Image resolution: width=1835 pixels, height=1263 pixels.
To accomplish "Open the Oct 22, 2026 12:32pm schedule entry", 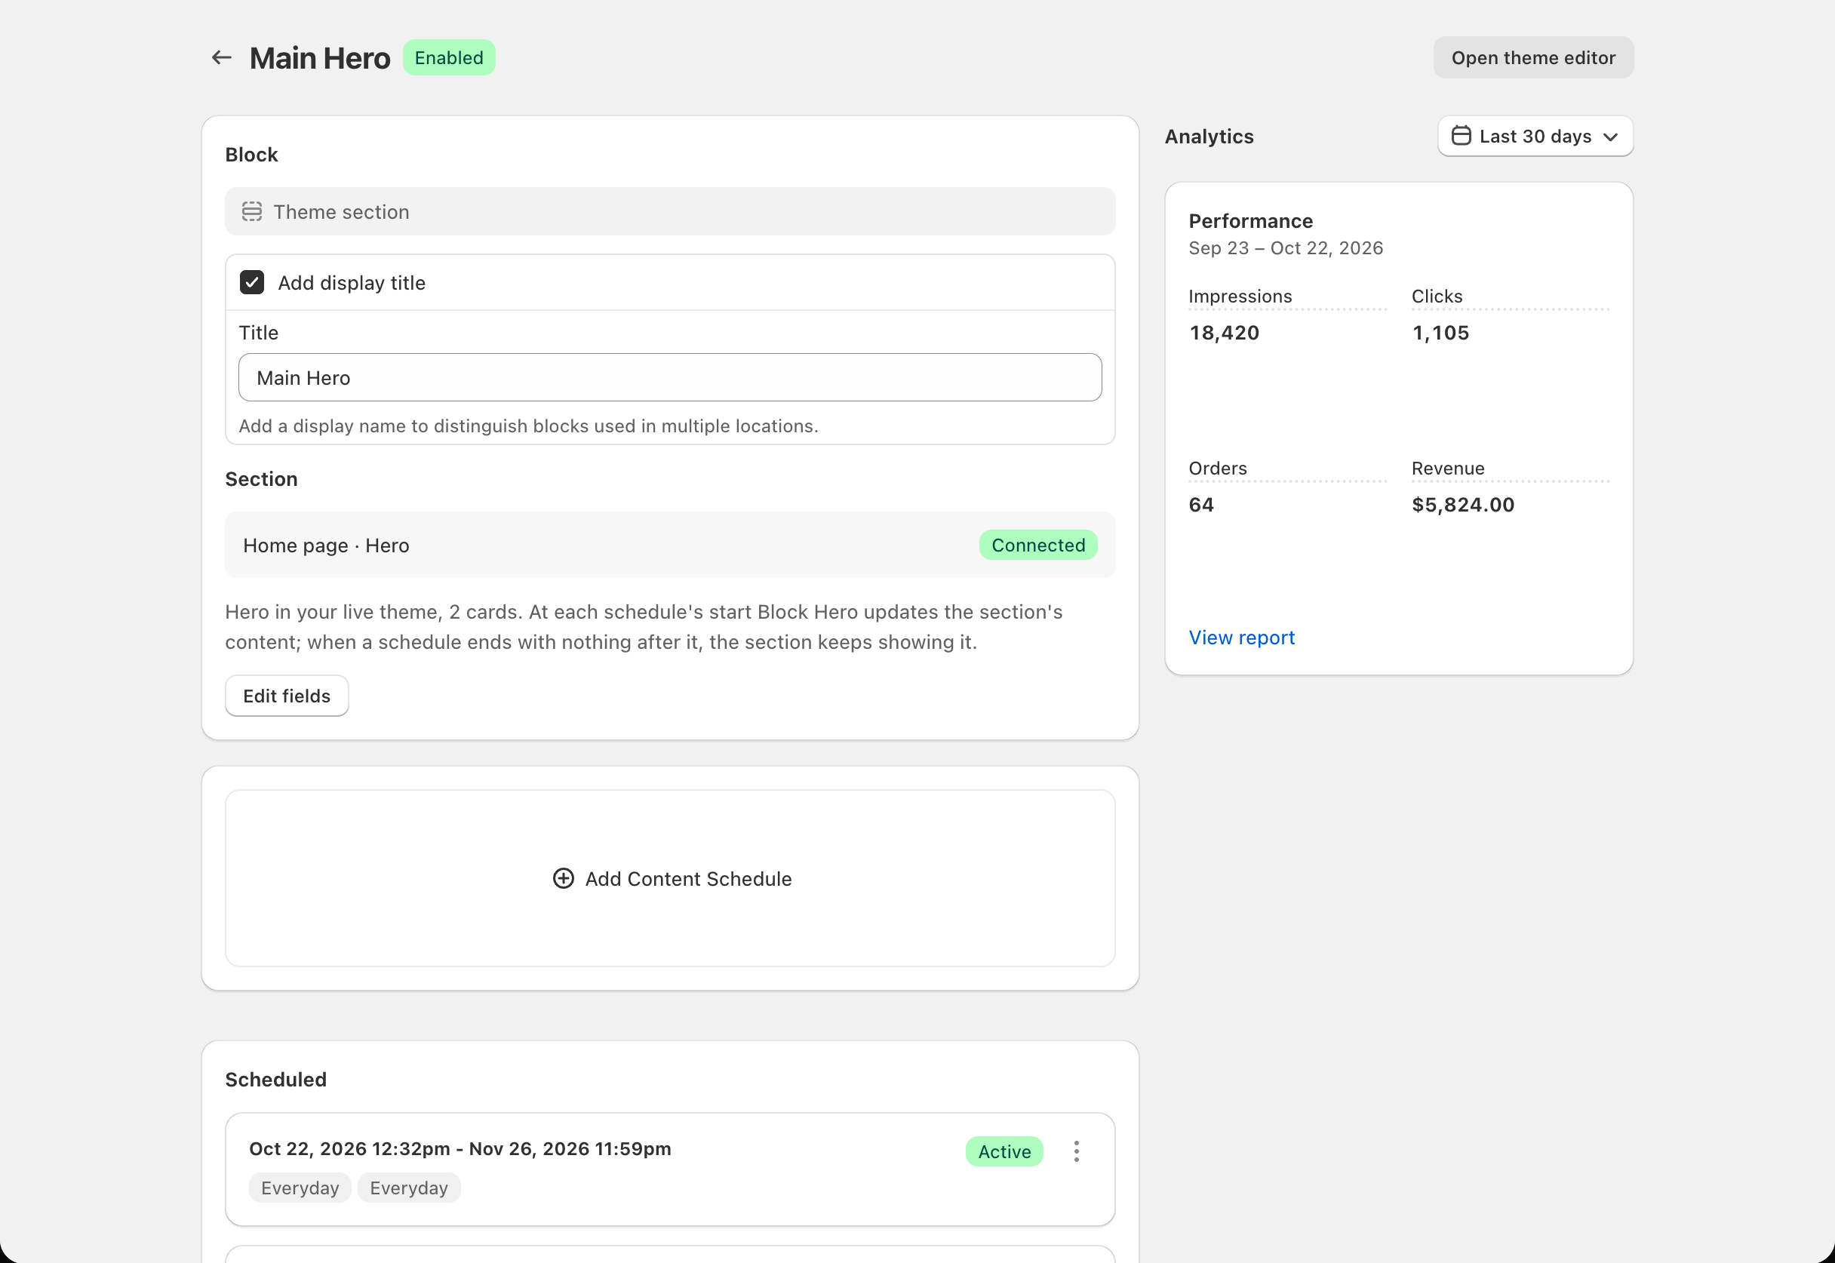I will 669,1169.
